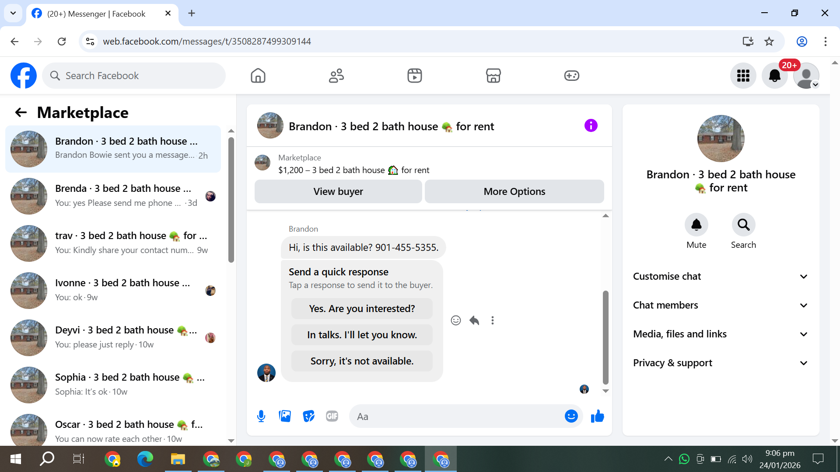Open the GIF picker
Image resolution: width=840 pixels, height=472 pixels.
[x=332, y=416]
